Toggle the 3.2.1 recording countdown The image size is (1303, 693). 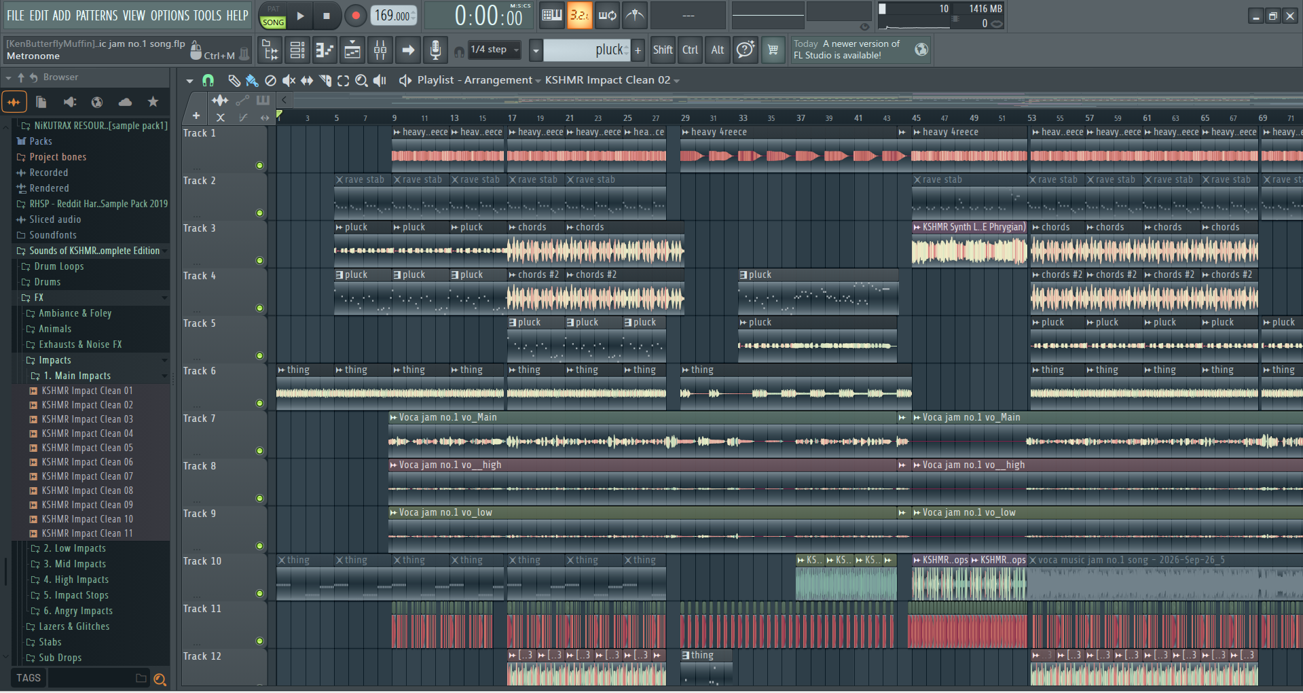click(579, 15)
